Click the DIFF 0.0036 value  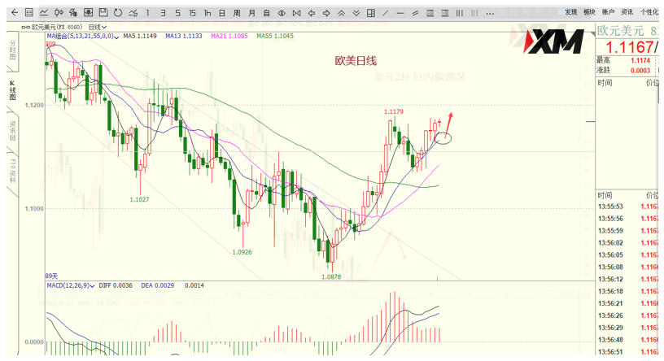116,285
